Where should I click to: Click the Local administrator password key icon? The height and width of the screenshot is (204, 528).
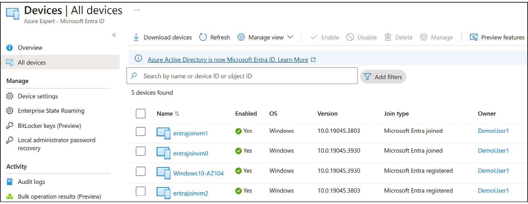click(x=10, y=140)
